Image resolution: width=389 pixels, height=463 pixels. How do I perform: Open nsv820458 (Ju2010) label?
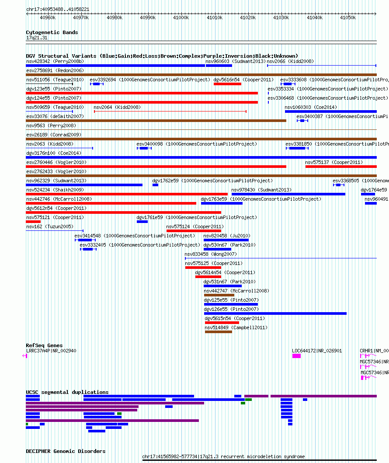point(227,236)
